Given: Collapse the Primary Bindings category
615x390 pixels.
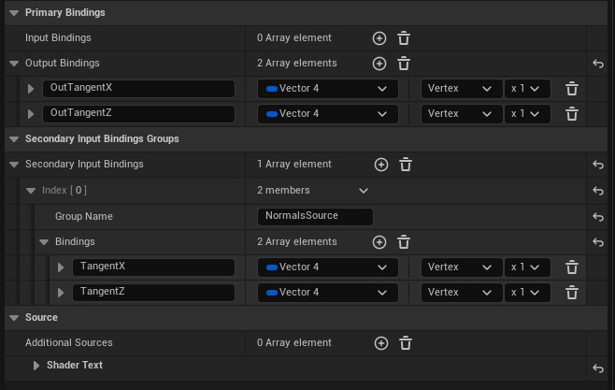Looking at the screenshot, I should click(14, 13).
